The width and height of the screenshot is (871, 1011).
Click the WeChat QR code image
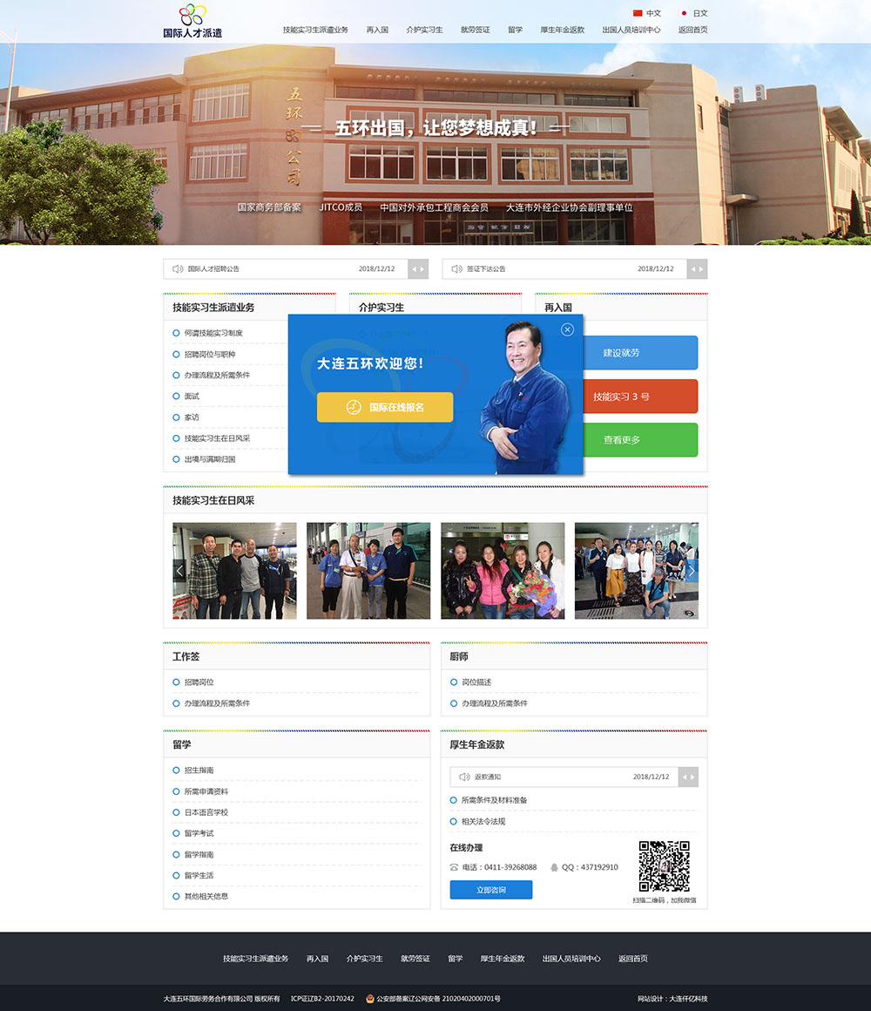664,866
